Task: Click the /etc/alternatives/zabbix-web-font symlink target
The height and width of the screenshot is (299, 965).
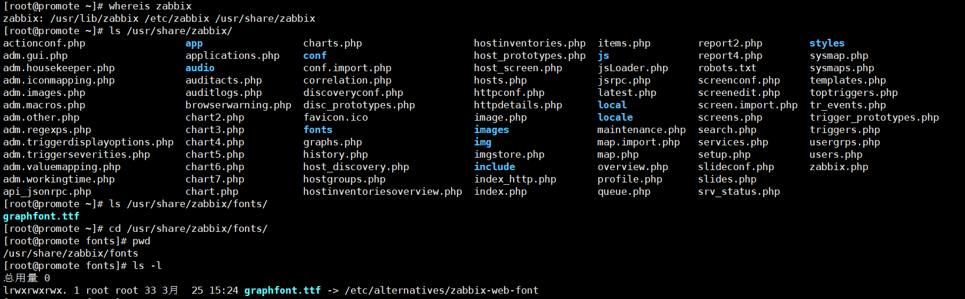Action: (441, 291)
